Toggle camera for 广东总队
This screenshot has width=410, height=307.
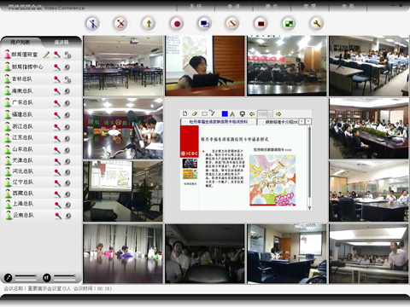(x=67, y=103)
